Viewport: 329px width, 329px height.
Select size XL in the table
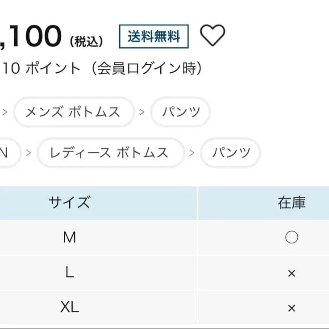[x=69, y=307]
